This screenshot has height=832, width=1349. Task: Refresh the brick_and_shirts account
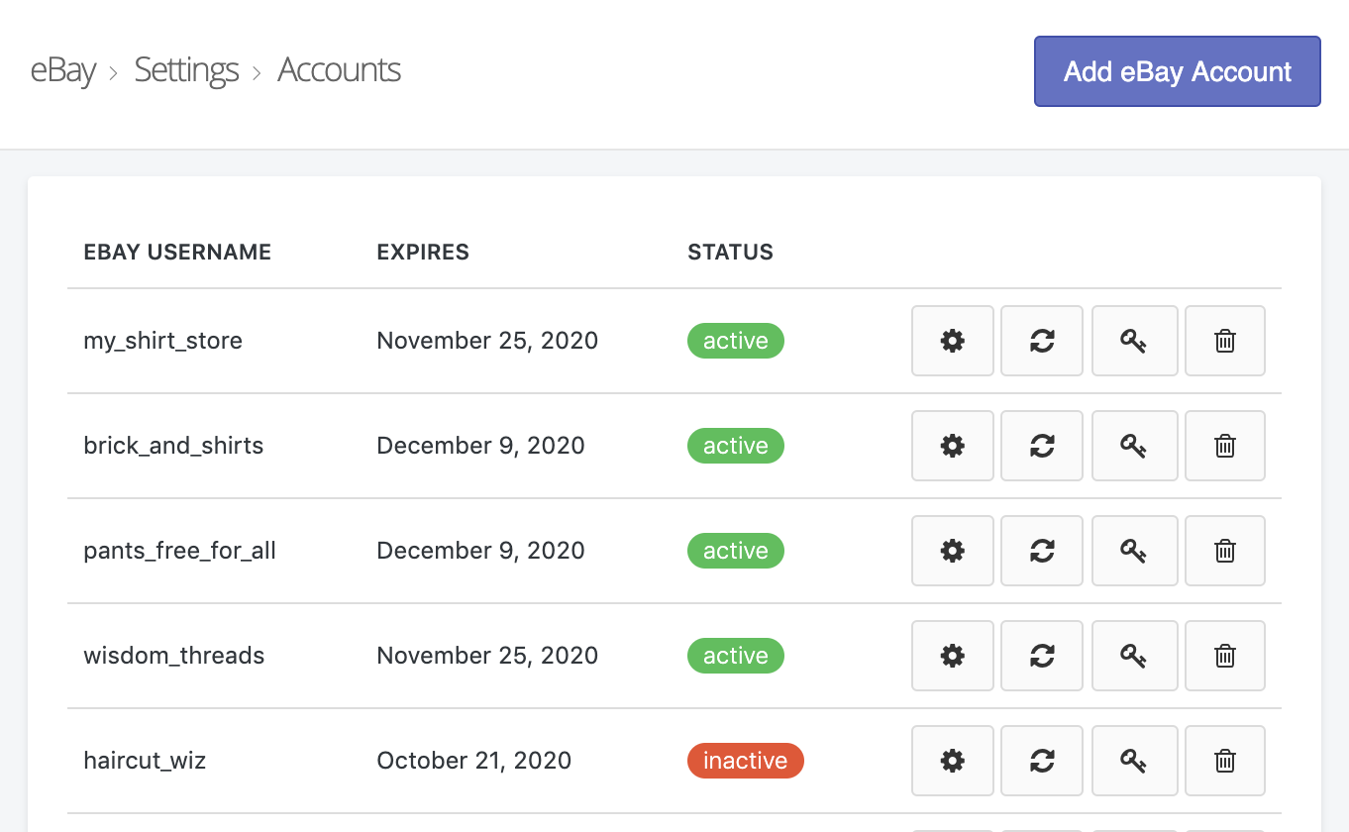pos(1041,445)
